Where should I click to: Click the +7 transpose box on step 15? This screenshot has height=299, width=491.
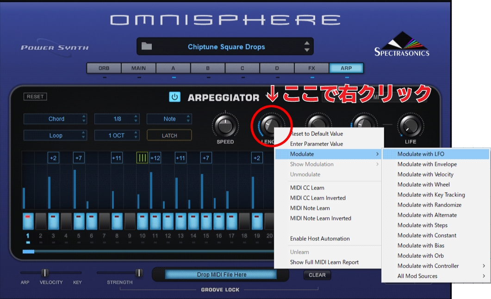pos(206,158)
